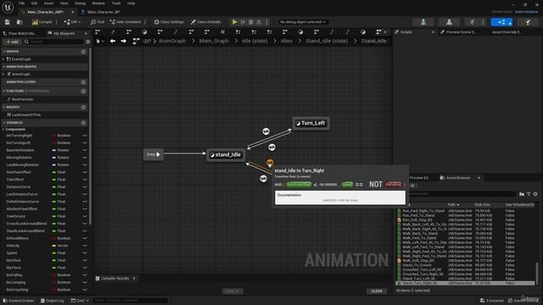Viewport: 543px width, 305px height.
Task: Open the Edit menu
Action: 34,3
